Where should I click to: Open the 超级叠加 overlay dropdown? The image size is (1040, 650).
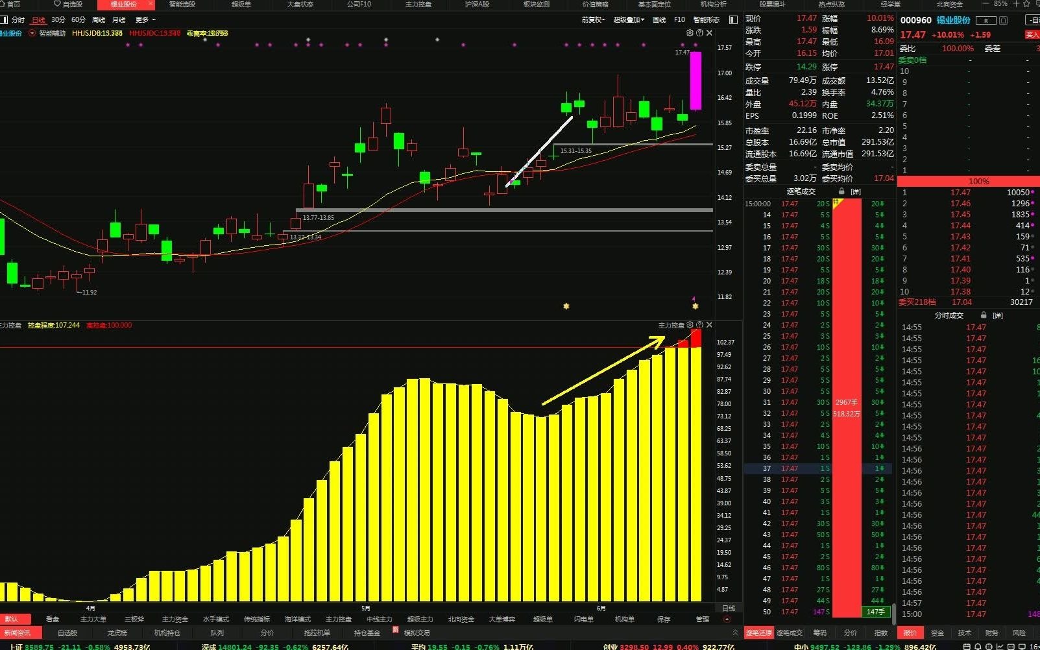point(629,20)
